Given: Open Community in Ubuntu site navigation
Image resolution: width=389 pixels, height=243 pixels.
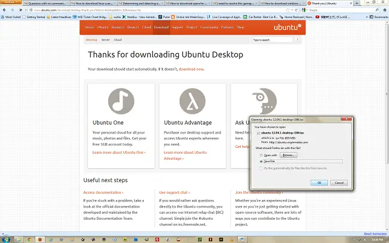Looking at the screenshot, I should [x=209, y=28].
